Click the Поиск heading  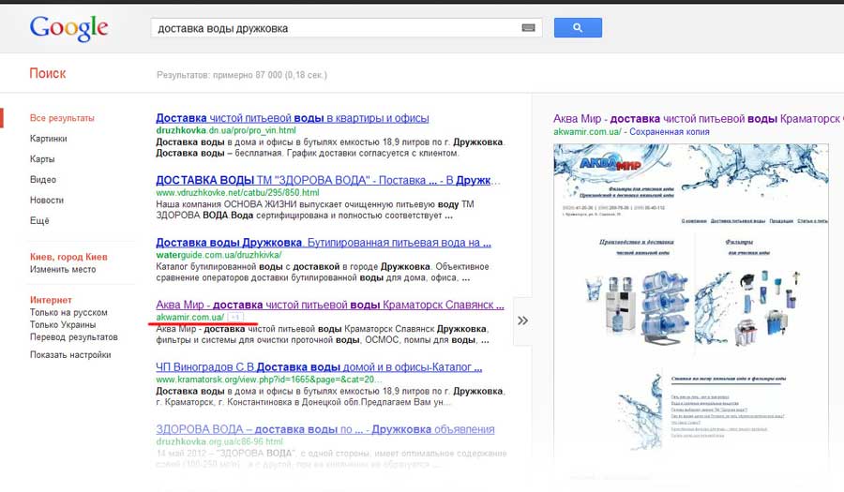click(x=48, y=74)
